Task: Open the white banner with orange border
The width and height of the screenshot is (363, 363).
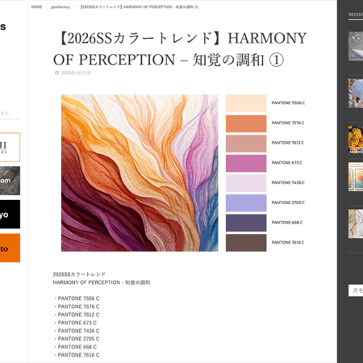Action: point(10,147)
